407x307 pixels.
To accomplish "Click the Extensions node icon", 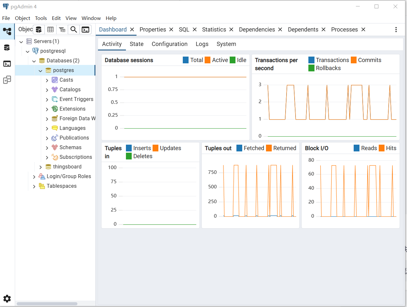I will pos(55,109).
